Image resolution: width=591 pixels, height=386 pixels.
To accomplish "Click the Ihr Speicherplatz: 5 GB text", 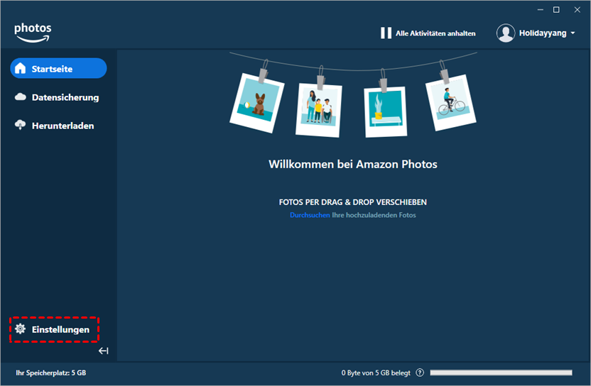I will (51, 373).
